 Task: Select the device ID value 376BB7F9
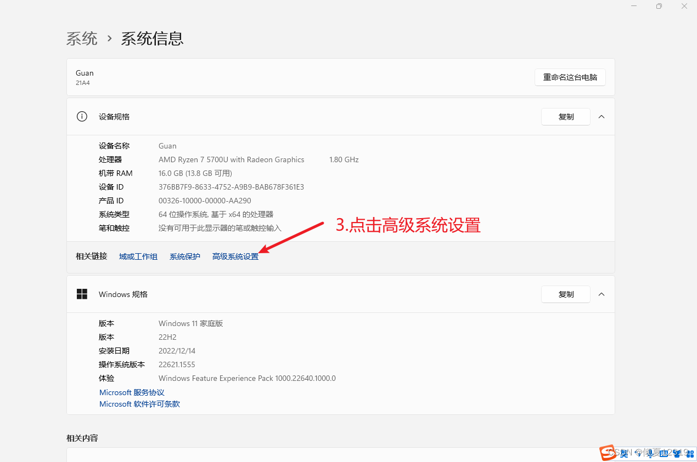pos(231,187)
